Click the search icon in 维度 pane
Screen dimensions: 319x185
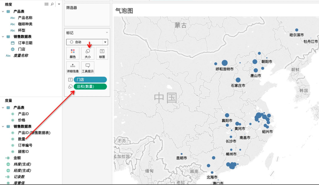point(52,4)
